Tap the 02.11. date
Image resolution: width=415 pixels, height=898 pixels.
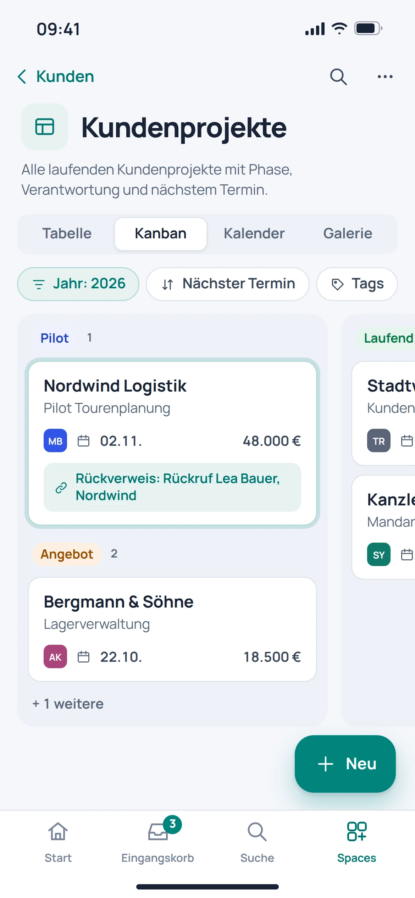pos(121,441)
